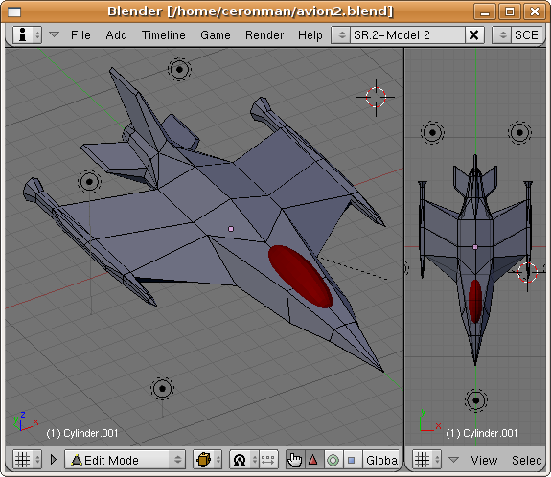Open the File menu
The image size is (551, 477).
(x=80, y=35)
